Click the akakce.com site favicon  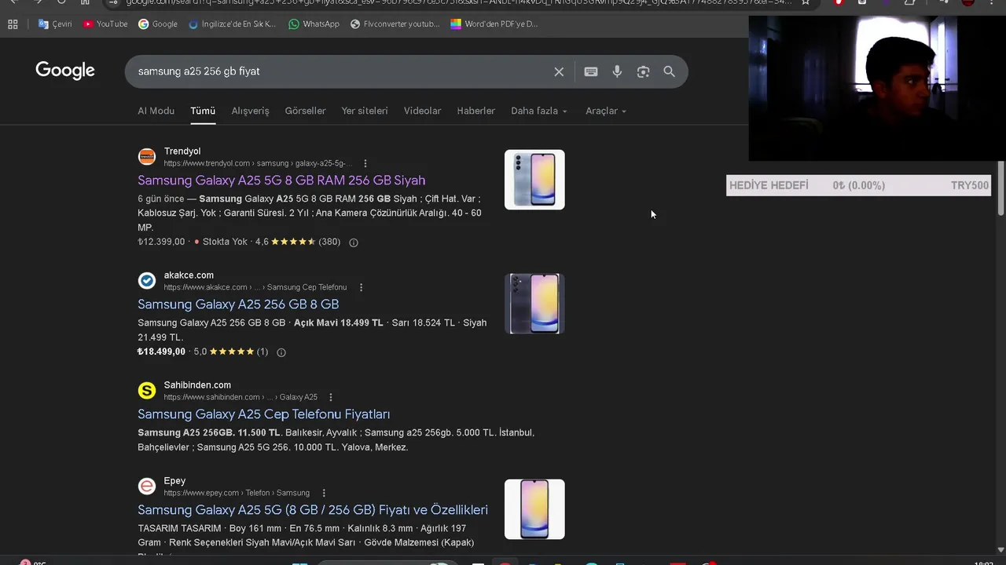pyautogui.click(x=147, y=281)
